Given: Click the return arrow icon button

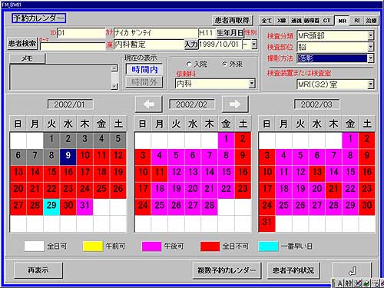Looking at the screenshot, I should [x=353, y=270].
